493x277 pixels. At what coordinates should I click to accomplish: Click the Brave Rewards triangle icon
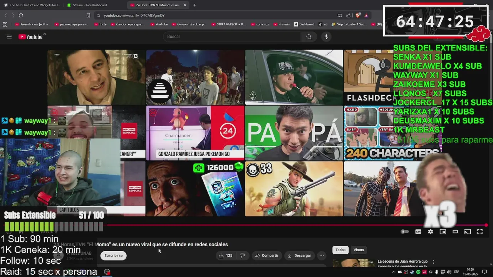(366, 15)
